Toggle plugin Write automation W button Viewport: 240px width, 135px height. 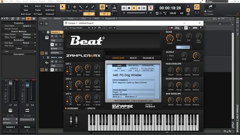[x=189, y=28]
